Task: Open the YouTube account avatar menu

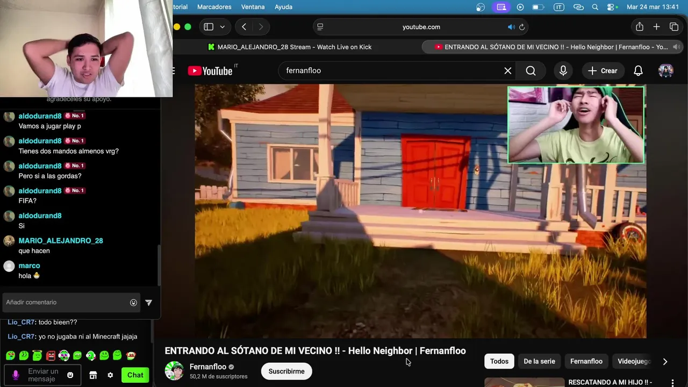Action: (x=666, y=71)
